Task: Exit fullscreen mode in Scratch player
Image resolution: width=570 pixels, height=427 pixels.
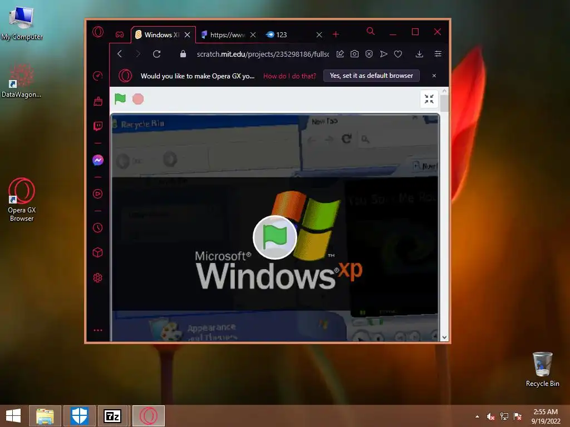Action: (429, 99)
